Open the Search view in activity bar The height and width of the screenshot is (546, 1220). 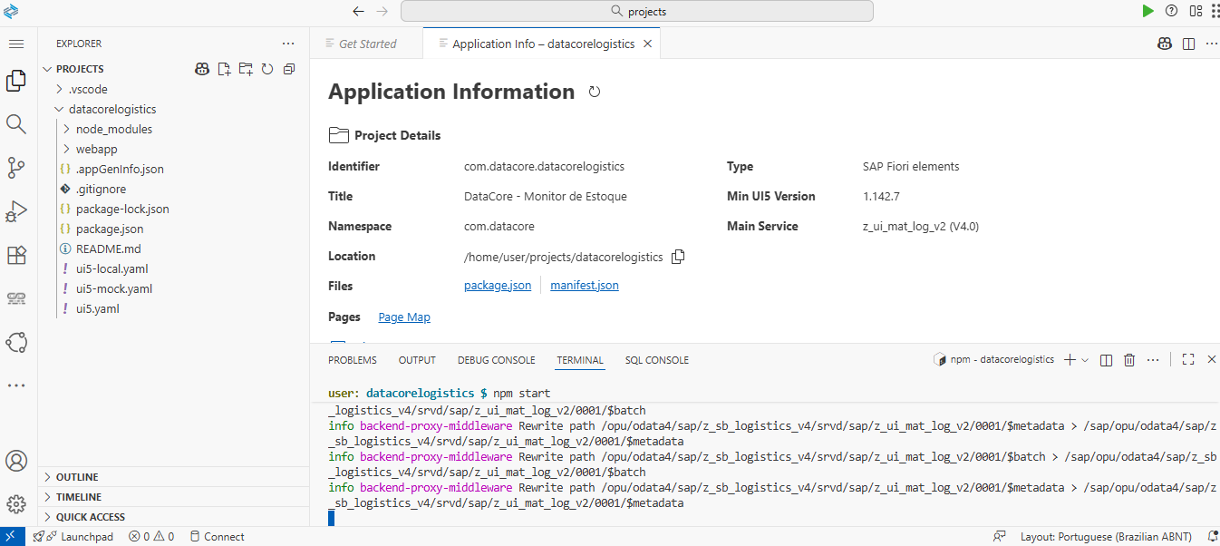16,123
